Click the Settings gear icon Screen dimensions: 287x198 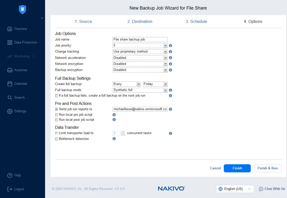(x=10, y=111)
